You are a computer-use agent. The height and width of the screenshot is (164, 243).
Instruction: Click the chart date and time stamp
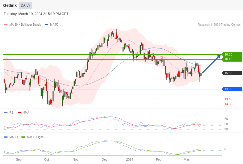tap(36, 14)
